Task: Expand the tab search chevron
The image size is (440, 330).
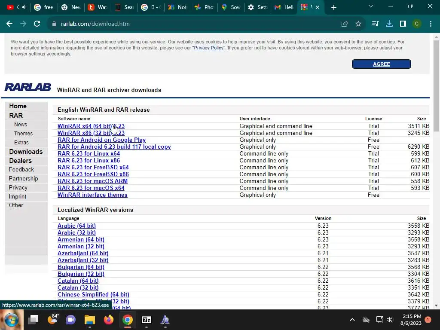Action: (x=371, y=6)
